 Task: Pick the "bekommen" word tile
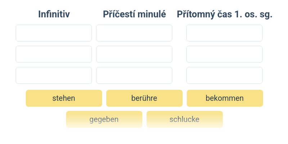pyautogui.click(x=225, y=98)
